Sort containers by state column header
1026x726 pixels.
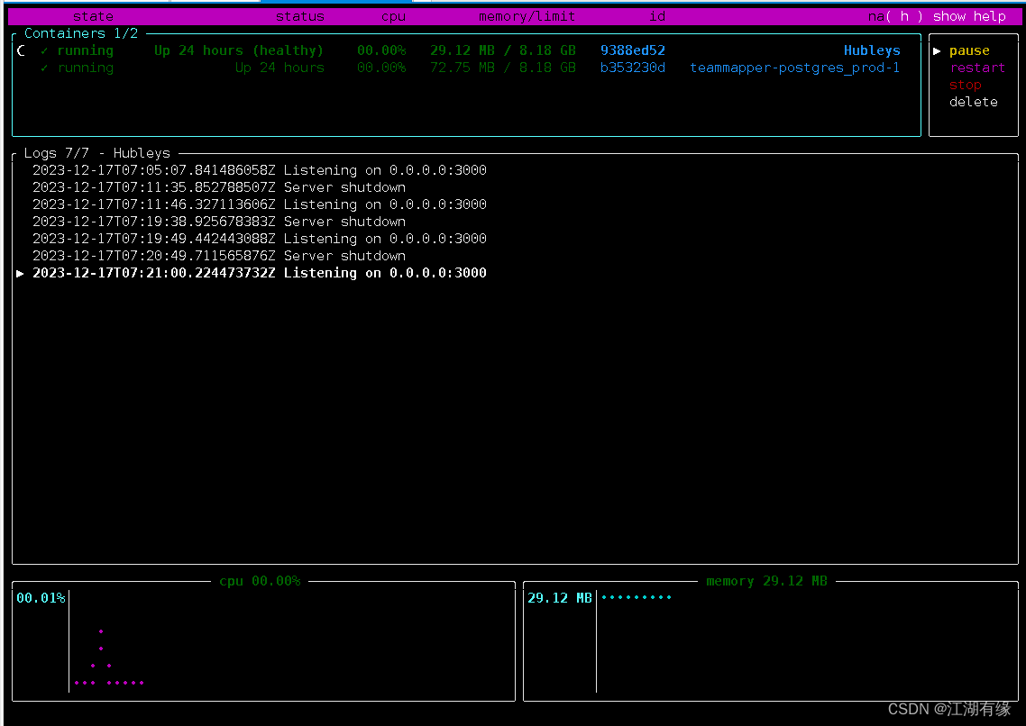click(93, 16)
